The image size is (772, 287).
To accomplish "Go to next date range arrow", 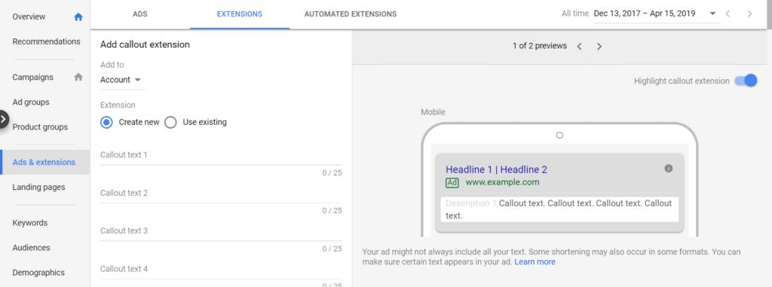I will pyautogui.click(x=749, y=14).
